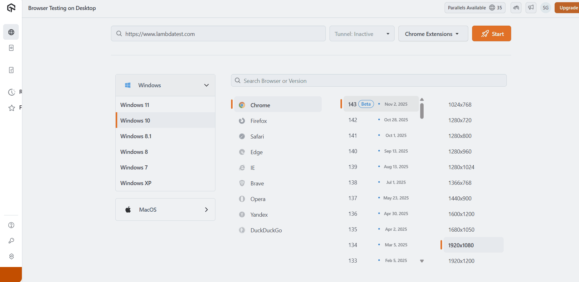
Task: Select Windows 11 from OS list
Action: (x=135, y=105)
